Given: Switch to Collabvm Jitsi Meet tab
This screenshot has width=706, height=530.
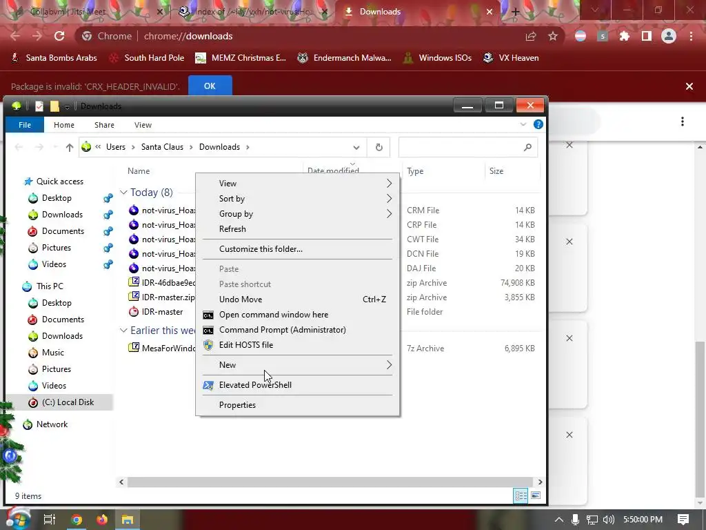Looking at the screenshot, I should pos(85,12).
